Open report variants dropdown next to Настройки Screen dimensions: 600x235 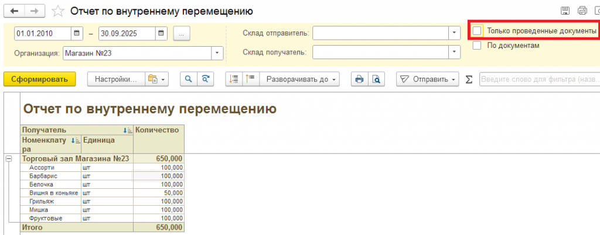[x=157, y=80]
